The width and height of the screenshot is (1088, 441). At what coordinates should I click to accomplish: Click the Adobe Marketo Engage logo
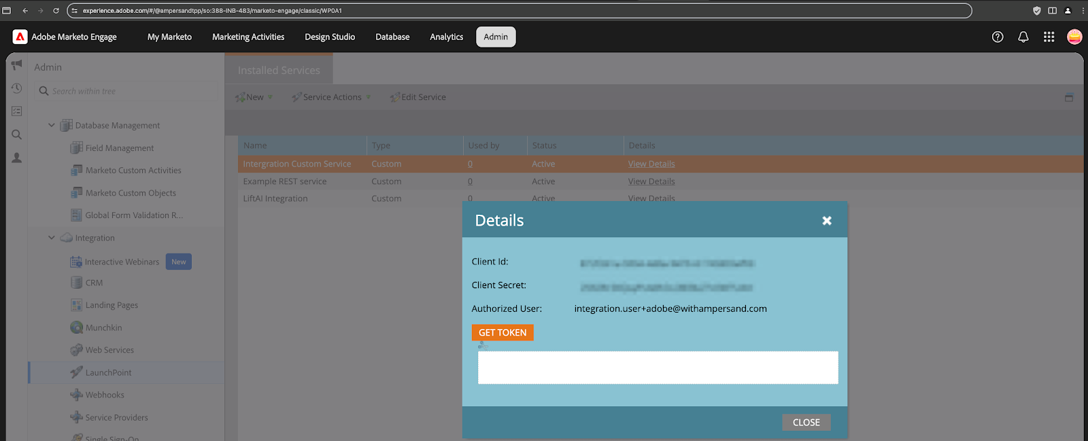(20, 37)
